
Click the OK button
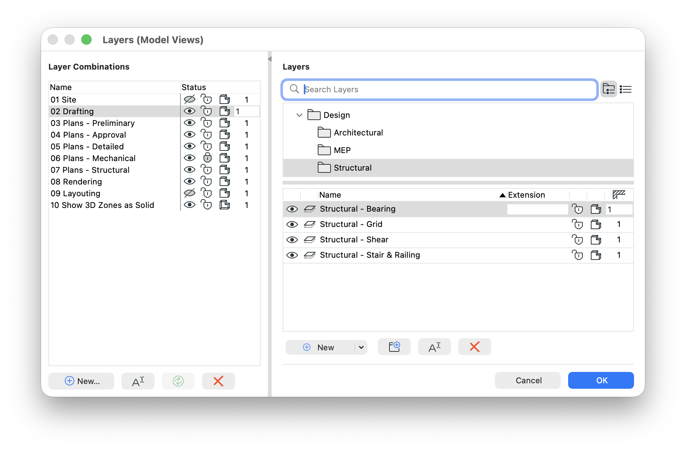(601, 380)
